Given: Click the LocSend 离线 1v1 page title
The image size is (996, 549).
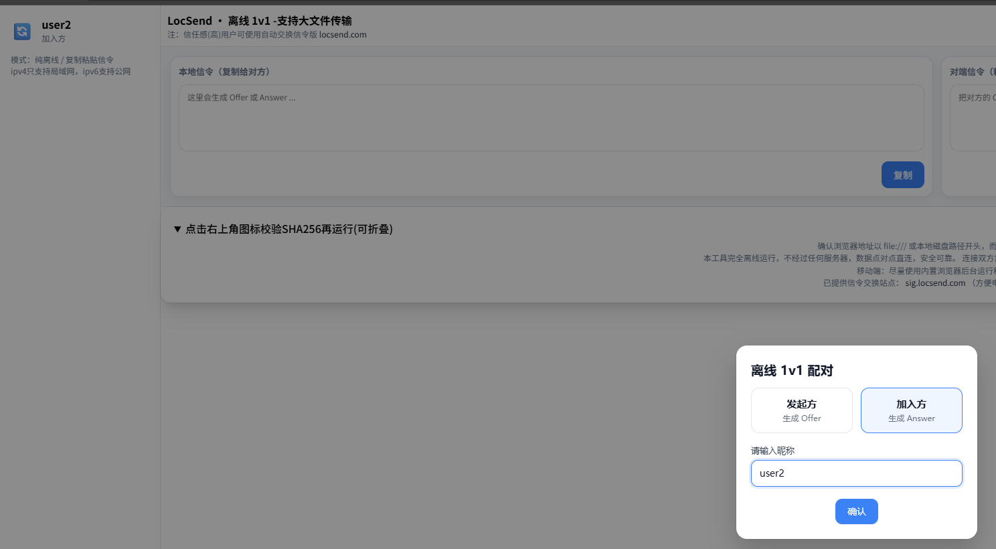Looking at the screenshot, I should click(x=259, y=21).
